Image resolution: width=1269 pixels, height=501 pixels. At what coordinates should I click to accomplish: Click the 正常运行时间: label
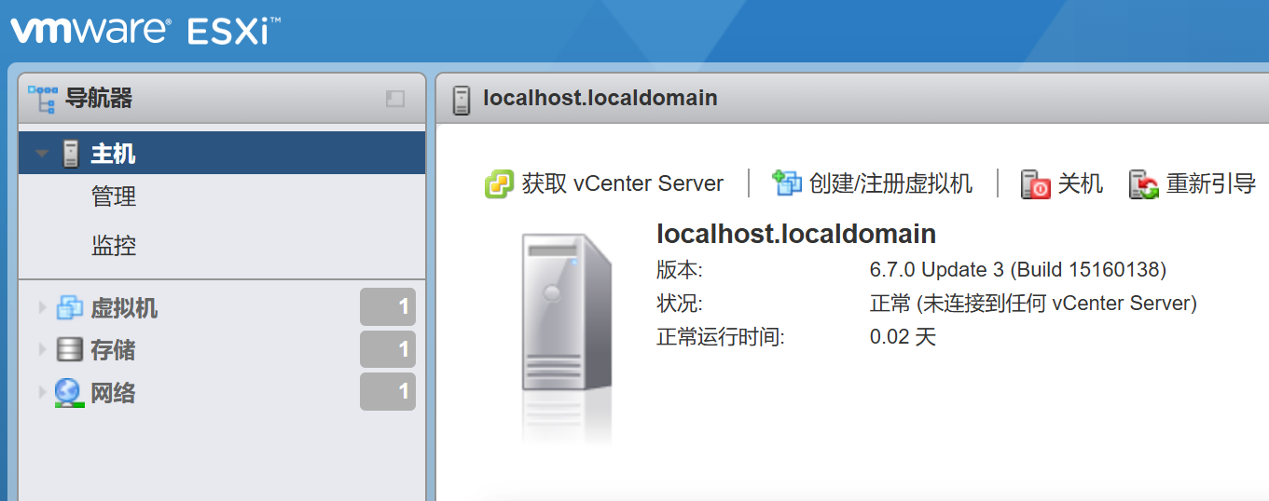tap(721, 337)
